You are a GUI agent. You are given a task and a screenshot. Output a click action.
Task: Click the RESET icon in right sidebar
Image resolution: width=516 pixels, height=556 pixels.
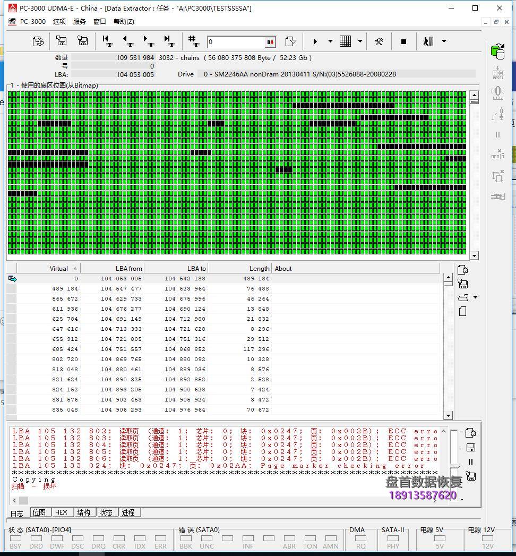tap(498, 73)
